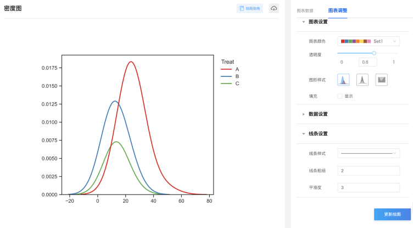Click the transparency value field showing 0.6
Screen dimensions: 413x228
pyautogui.click(x=367, y=62)
